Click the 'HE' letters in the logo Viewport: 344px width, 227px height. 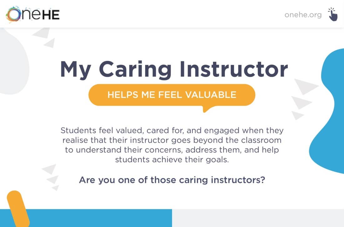point(51,15)
